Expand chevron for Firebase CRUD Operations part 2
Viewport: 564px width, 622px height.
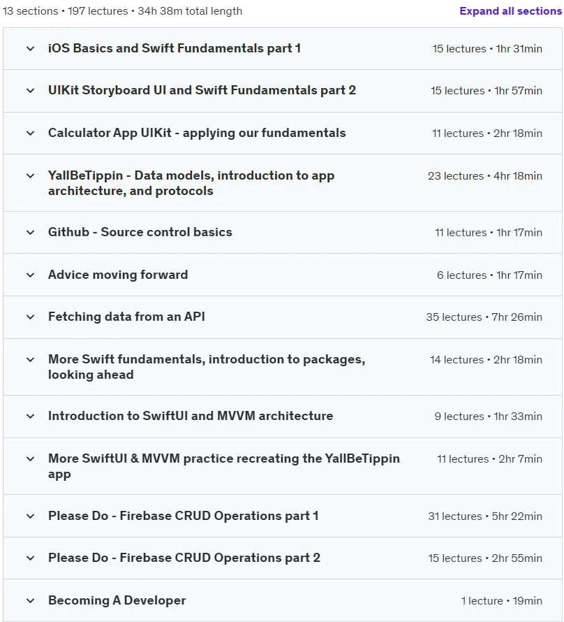click(x=30, y=558)
